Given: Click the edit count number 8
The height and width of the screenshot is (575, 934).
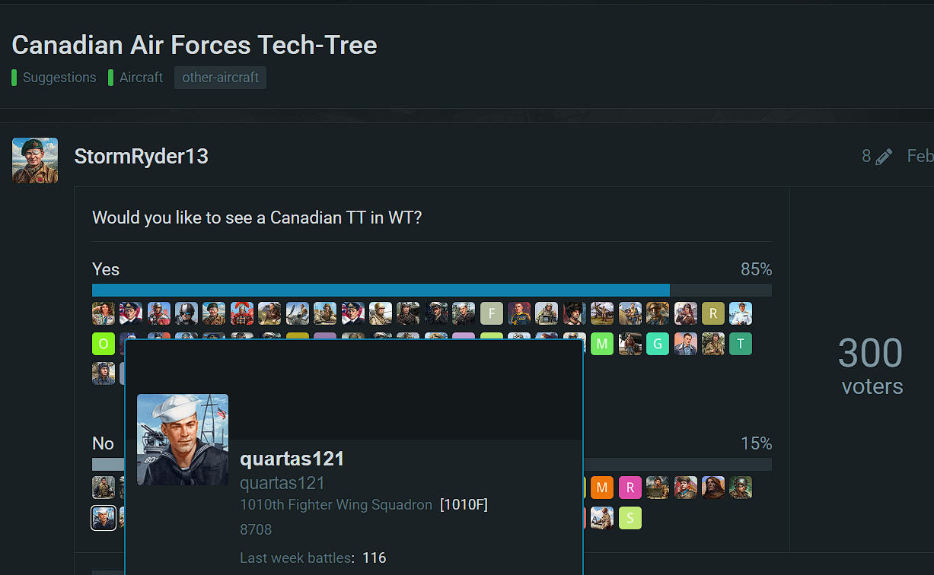Looking at the screenshot, I should [866, 157].
